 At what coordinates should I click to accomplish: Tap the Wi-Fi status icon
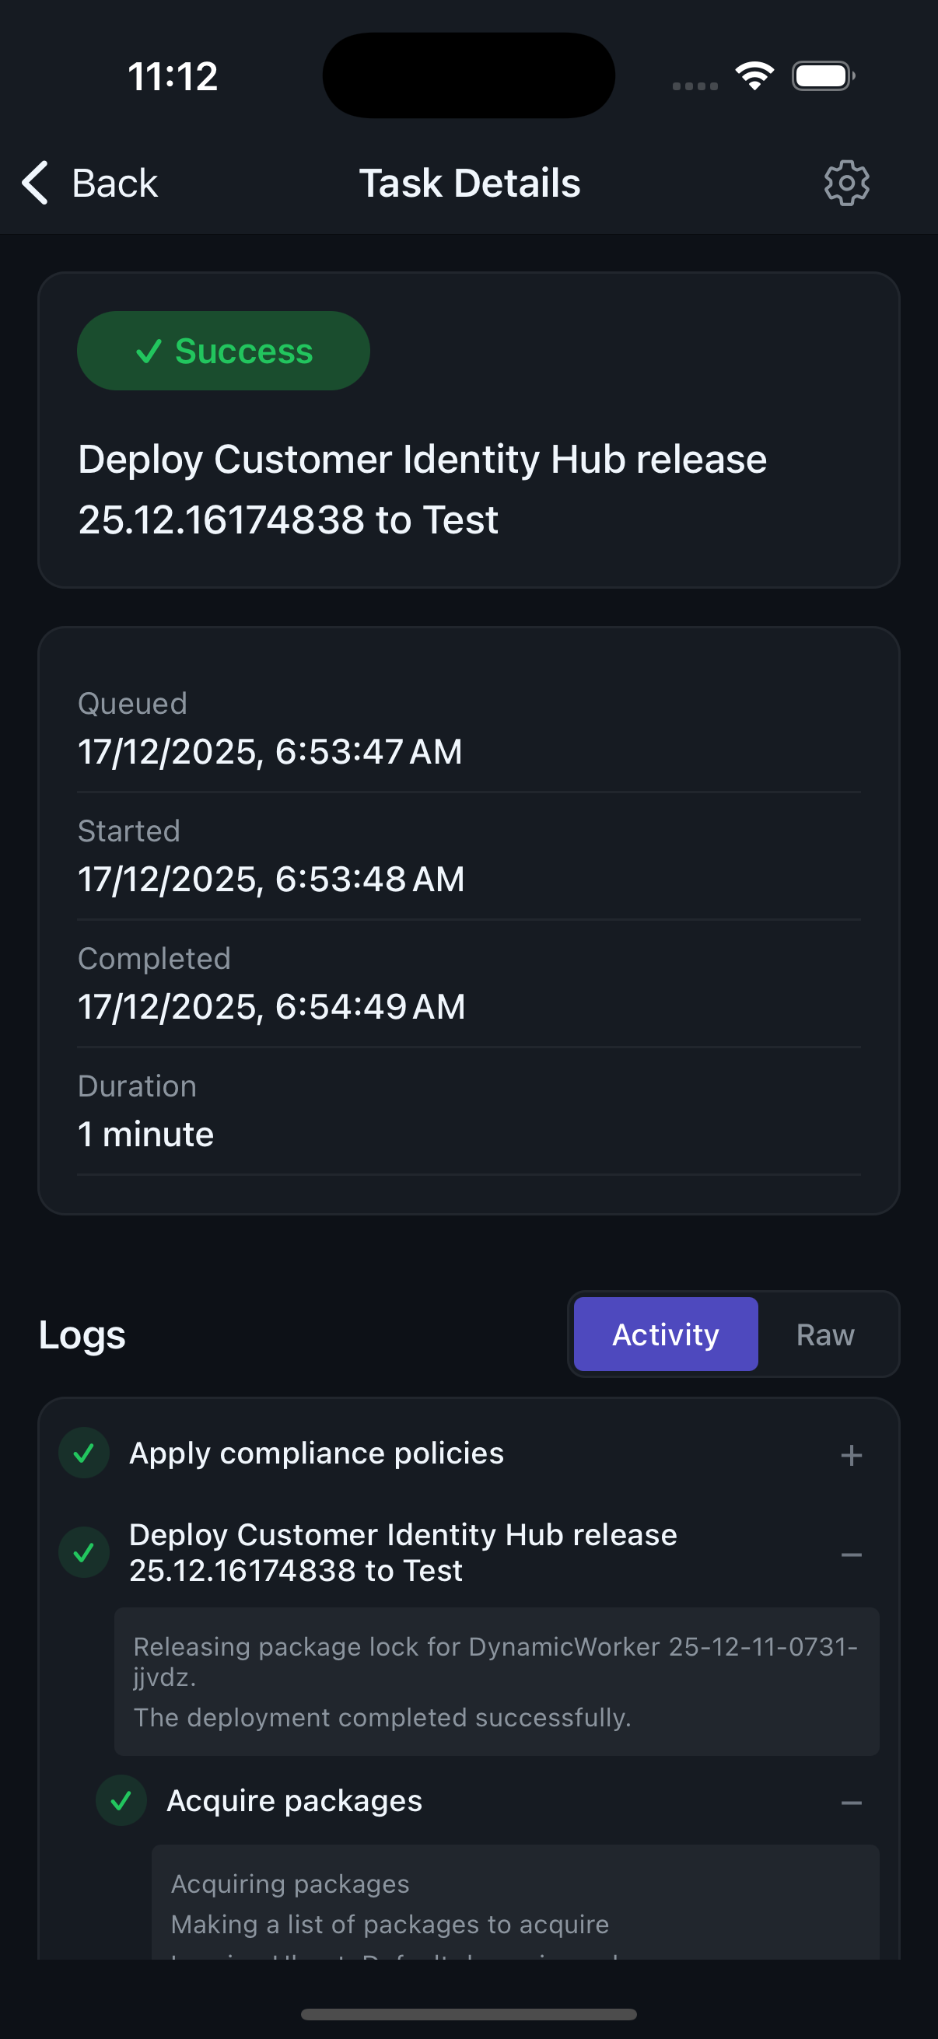(x=754, y=74)
